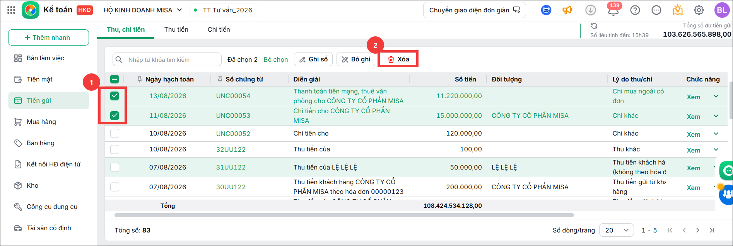
Task: Open Bàn làm việc in sidebar
Action: pos(48,58)
